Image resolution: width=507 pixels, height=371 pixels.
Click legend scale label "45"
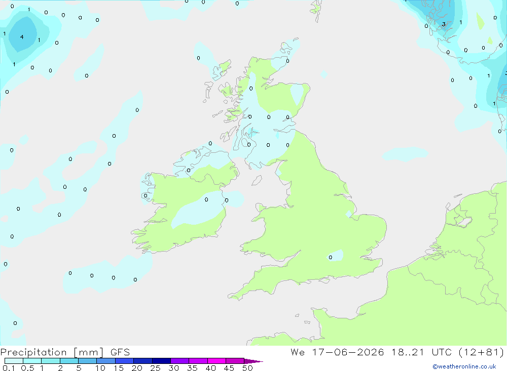pos(229,368)
